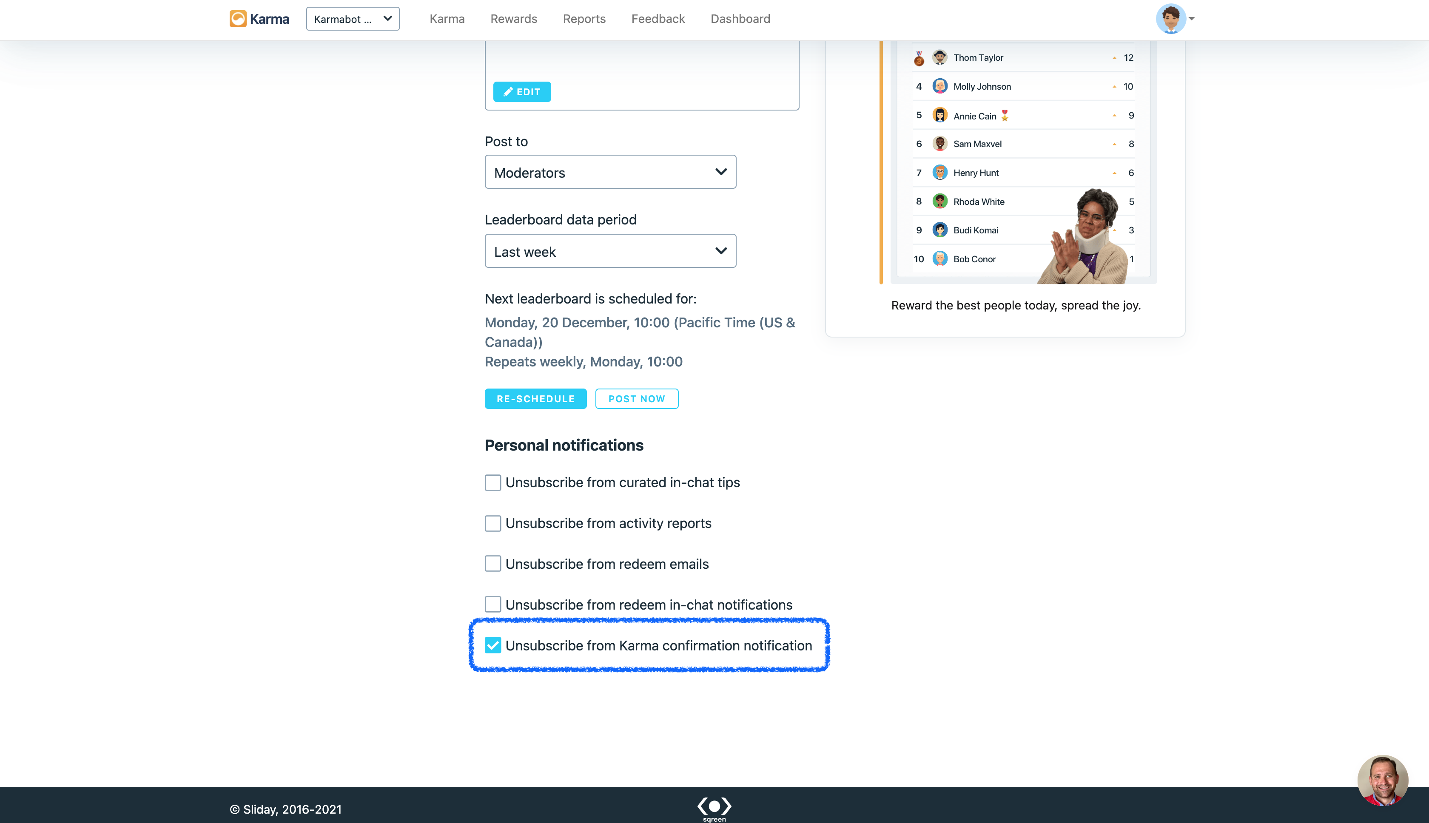1429x823 pixels.
Task: Click the Sqreen logo in footer
Action: [x=714, y=808]
